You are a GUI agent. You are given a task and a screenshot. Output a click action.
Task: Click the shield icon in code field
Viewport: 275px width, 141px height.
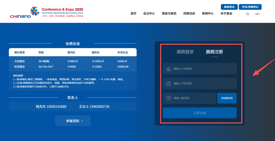168,98
